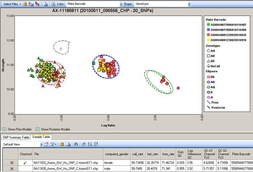
Task: Click the save table icon in lower toolbar
Action: [61, 144]
